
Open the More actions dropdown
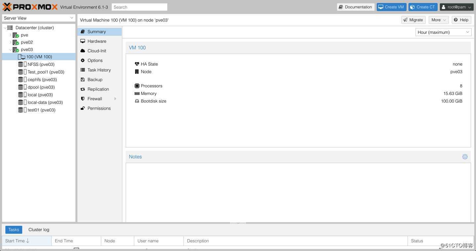click(x=439, y=20)
